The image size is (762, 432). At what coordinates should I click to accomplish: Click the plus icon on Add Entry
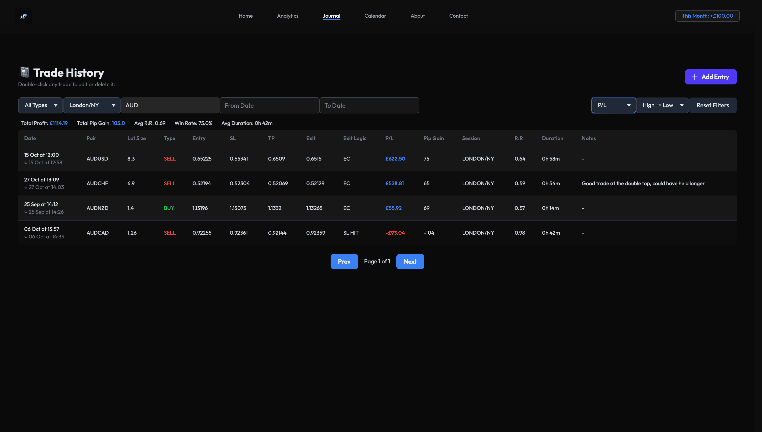click(694, 77)
